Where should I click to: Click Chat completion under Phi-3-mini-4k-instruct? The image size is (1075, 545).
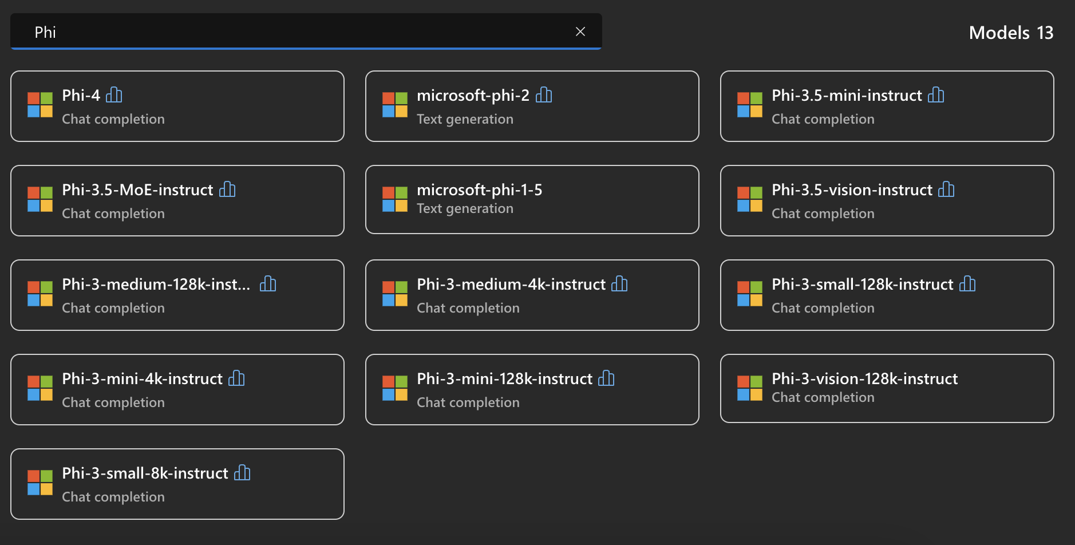tap(113, 402)
